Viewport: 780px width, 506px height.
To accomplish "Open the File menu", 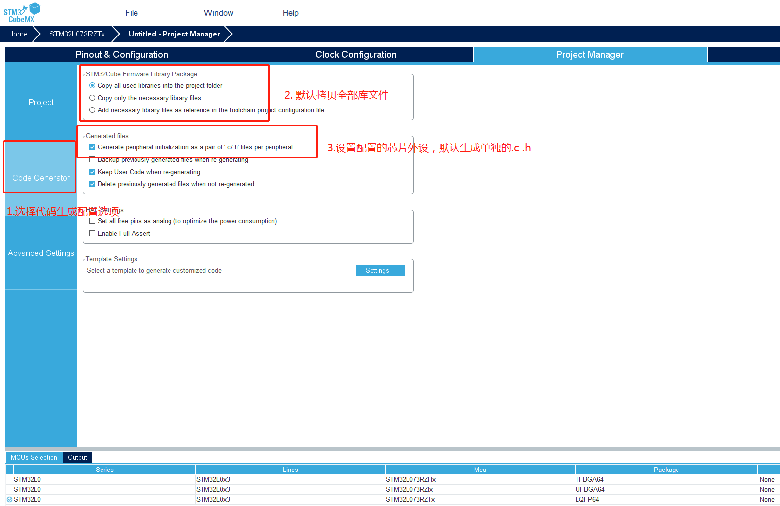I will coord(132,13).
